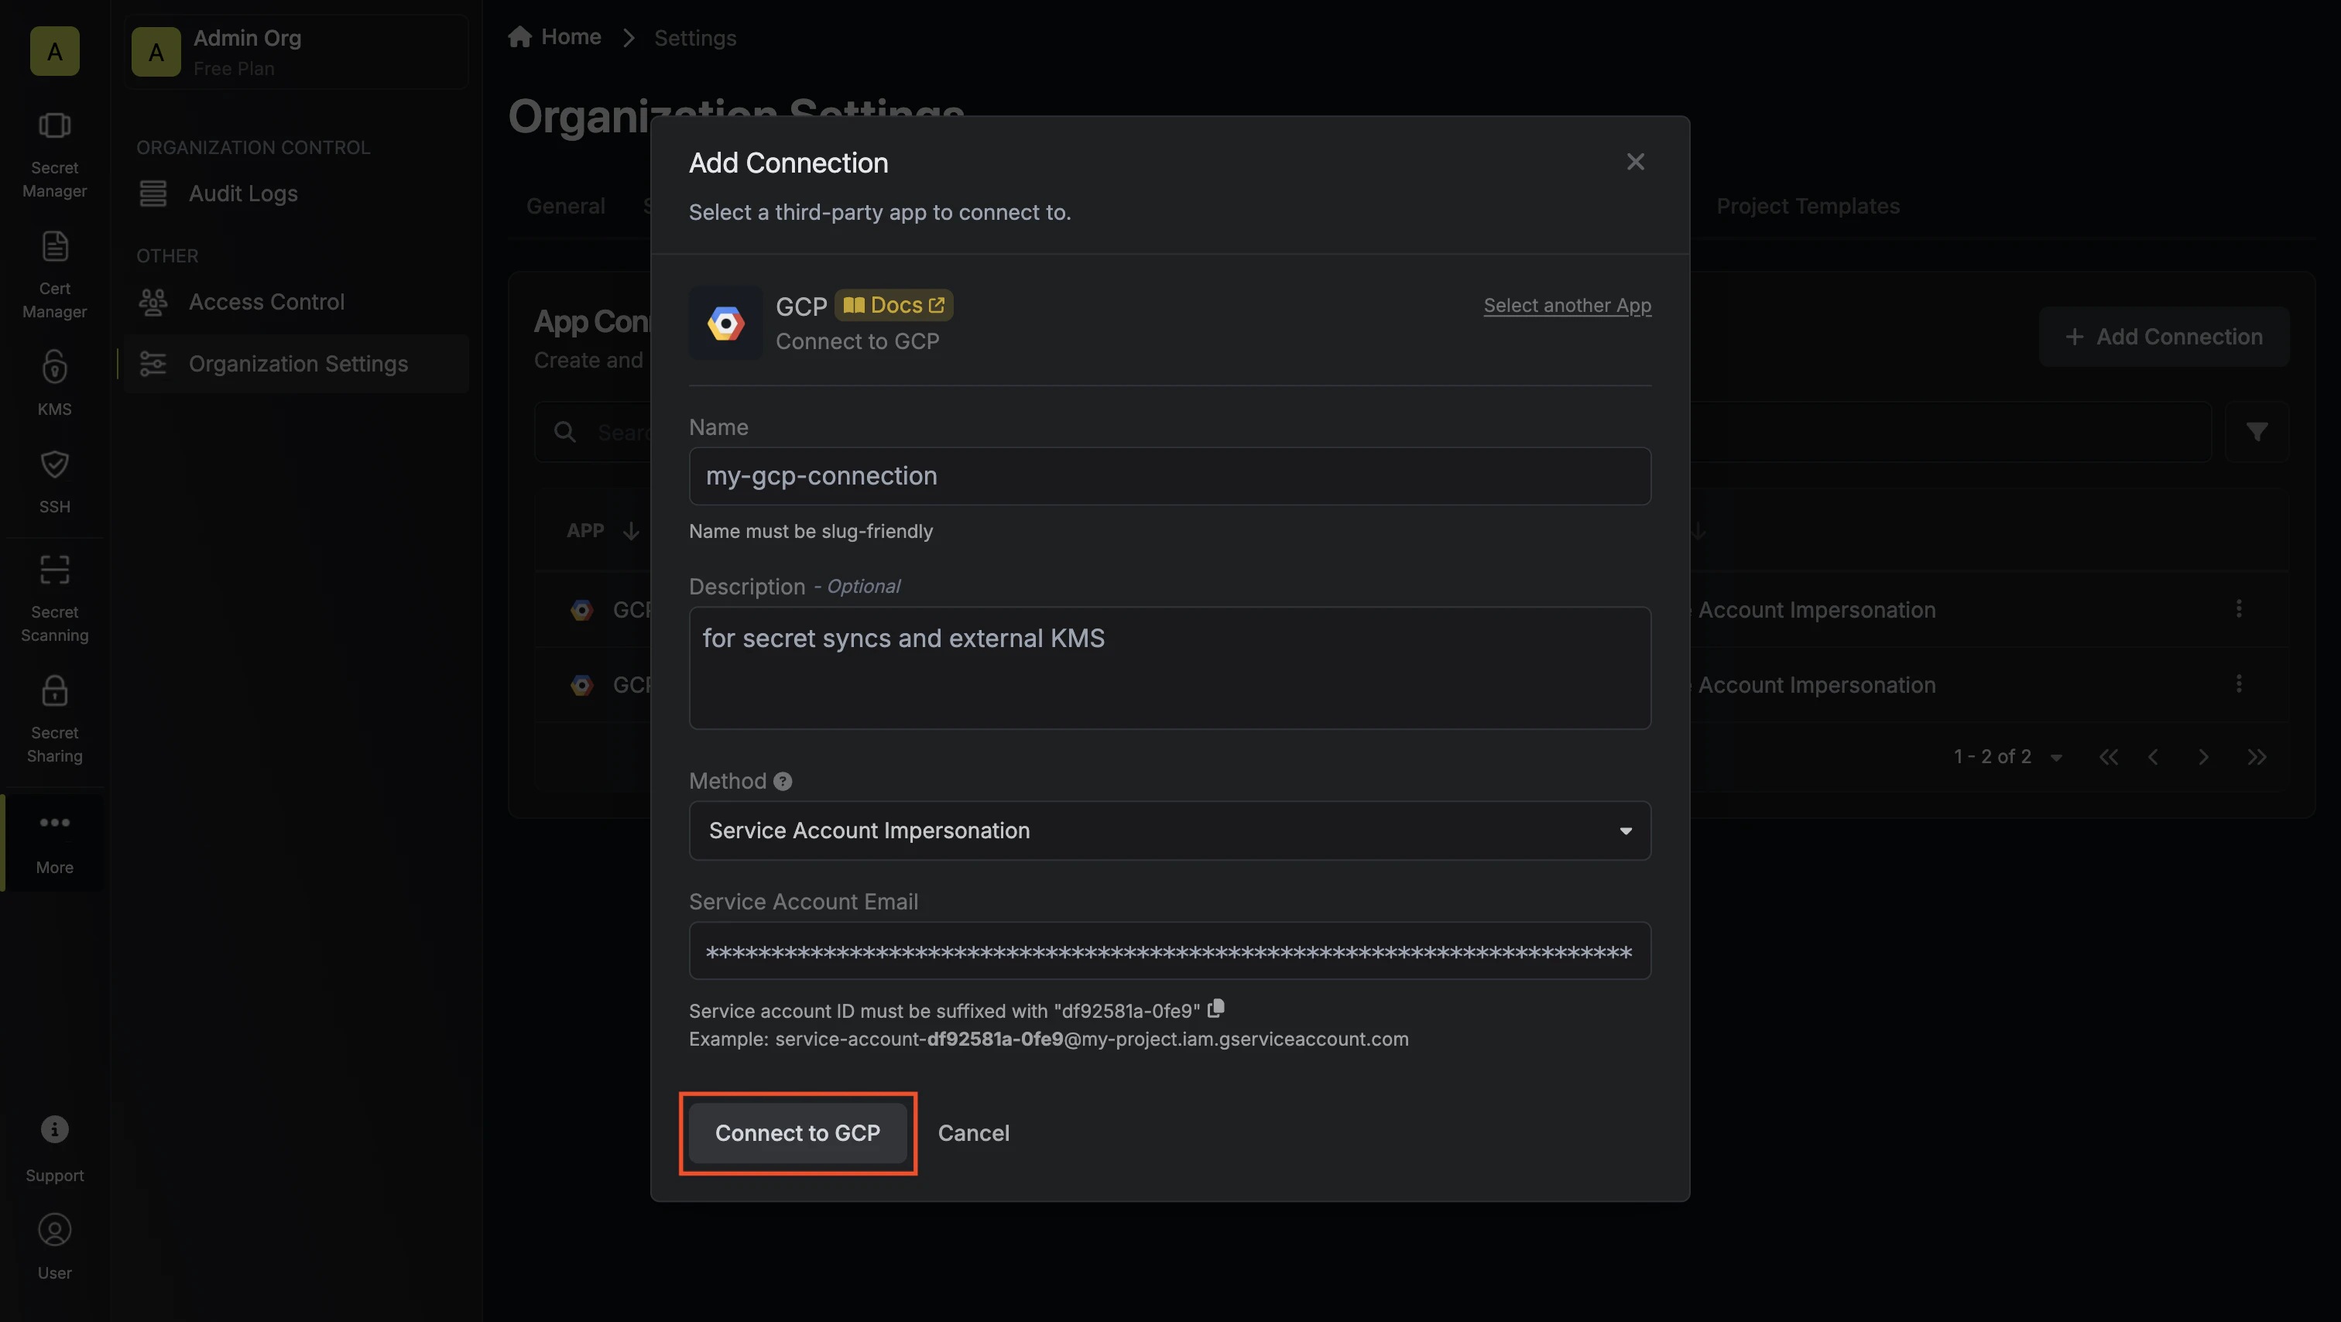Click Select another App link

[x=1567, y=305]
